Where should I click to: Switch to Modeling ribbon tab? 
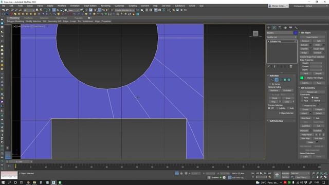click(14, 18)
